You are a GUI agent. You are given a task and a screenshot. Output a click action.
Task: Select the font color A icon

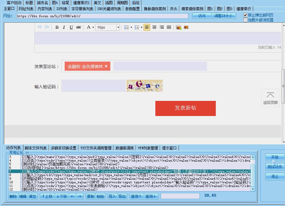tap(89, 27)
